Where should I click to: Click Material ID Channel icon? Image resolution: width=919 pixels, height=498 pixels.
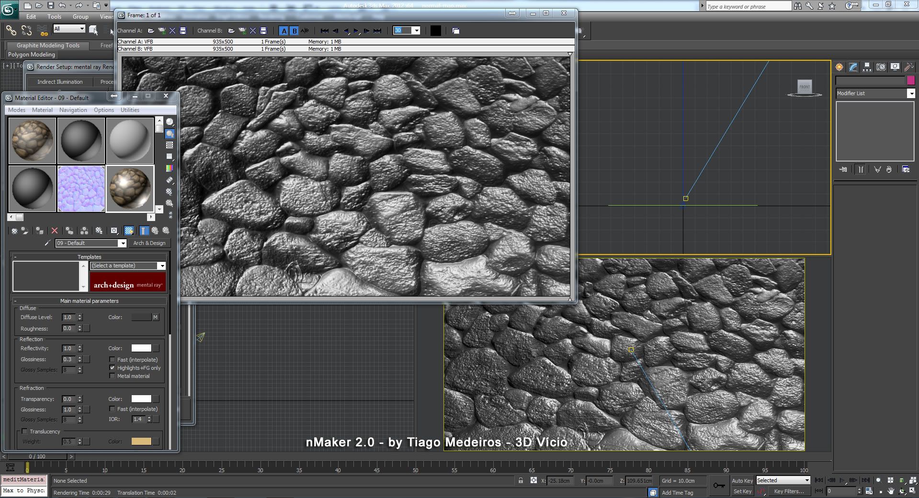pyautogui.click(x=114, y=231)
